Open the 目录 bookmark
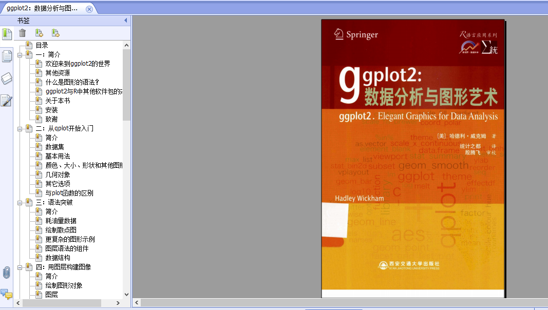Image resolution: width=548 pixels, height=310 pixels. click(42, 45)
